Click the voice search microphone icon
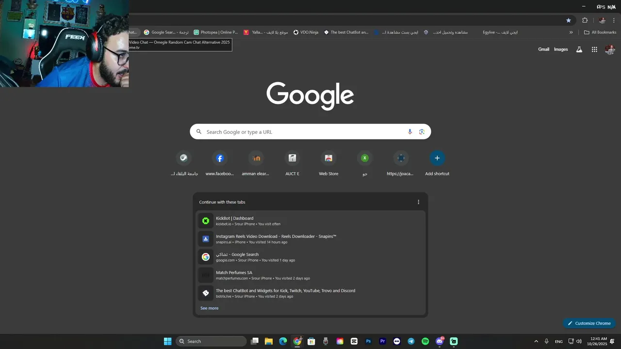The image size is (621, 349). 410,132
